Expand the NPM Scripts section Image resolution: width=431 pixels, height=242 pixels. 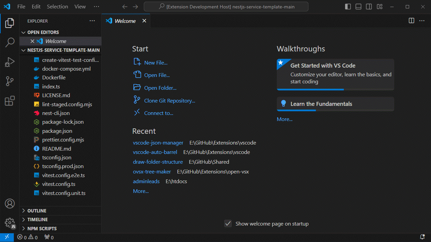(x=61, y=229)
